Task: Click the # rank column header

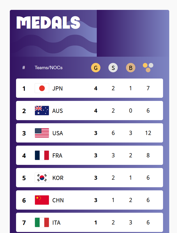Action: coord(24,68)
